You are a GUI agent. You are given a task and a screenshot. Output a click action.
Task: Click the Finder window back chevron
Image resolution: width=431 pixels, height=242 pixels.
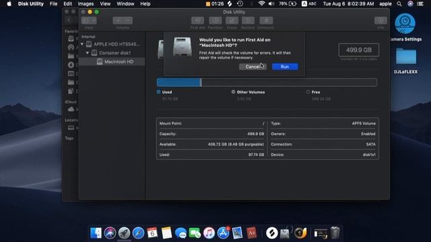(69, 20)
